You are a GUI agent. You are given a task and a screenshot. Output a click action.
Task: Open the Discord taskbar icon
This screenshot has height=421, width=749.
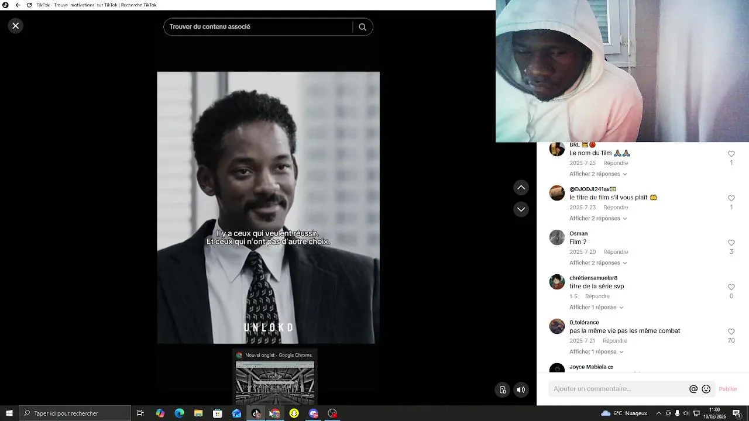point(313,413)
